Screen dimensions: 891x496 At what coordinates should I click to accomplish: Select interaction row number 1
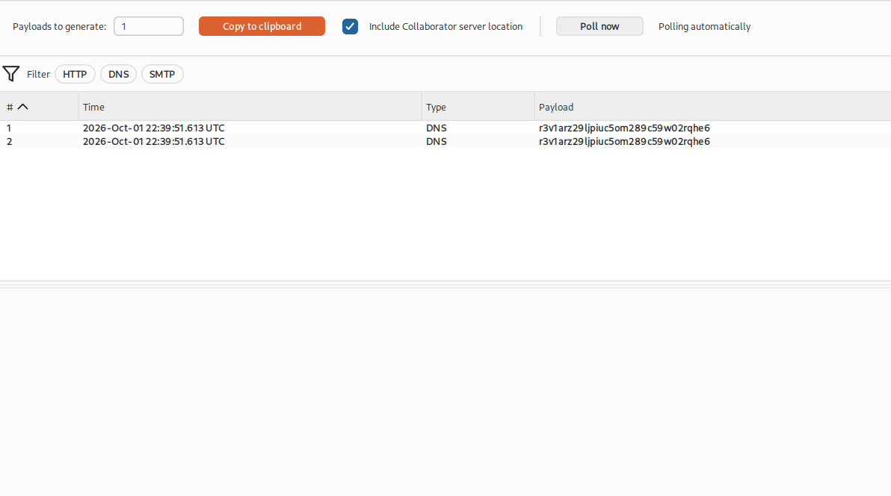[x=445, y=128]
